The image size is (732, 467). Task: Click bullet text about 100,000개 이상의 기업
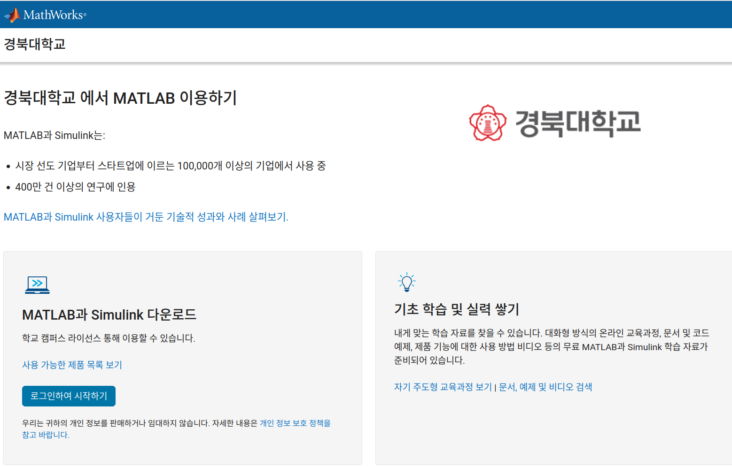point(171,166)
